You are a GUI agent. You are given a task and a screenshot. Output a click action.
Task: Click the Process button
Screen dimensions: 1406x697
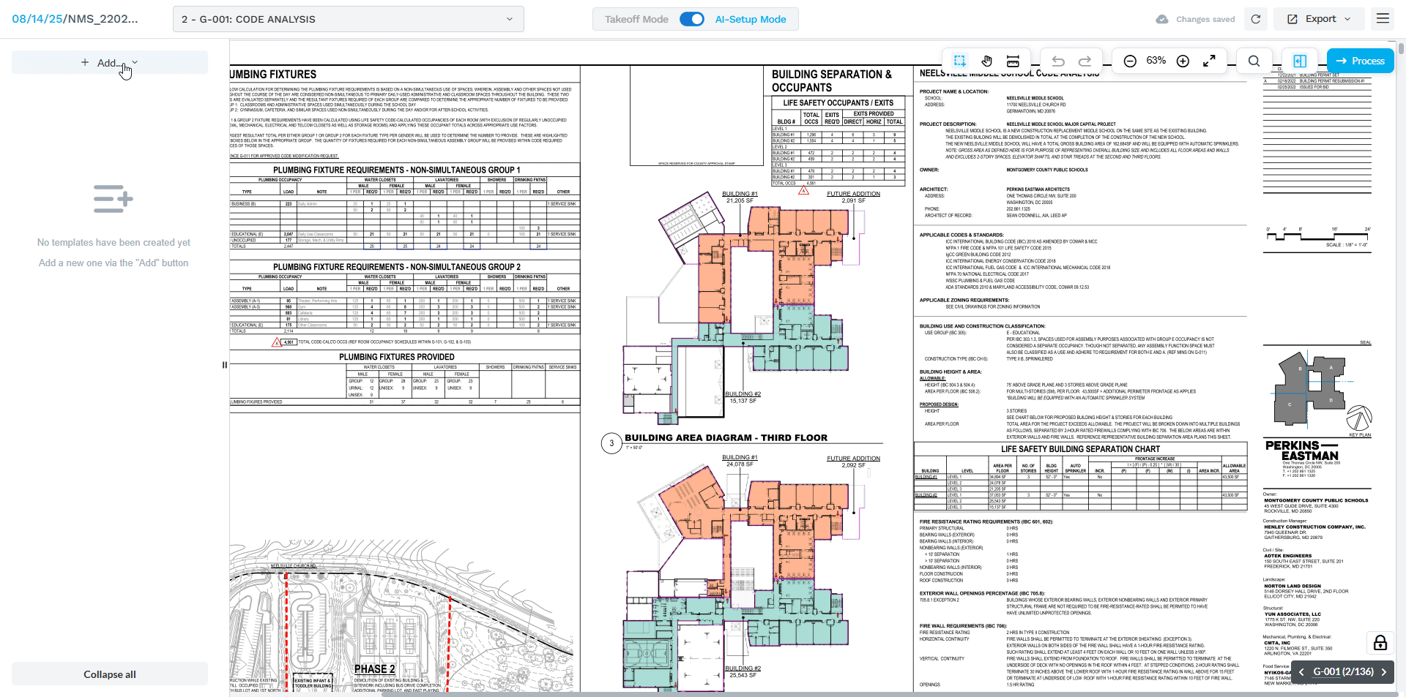pyautogui.click(x=1360, y=61)
